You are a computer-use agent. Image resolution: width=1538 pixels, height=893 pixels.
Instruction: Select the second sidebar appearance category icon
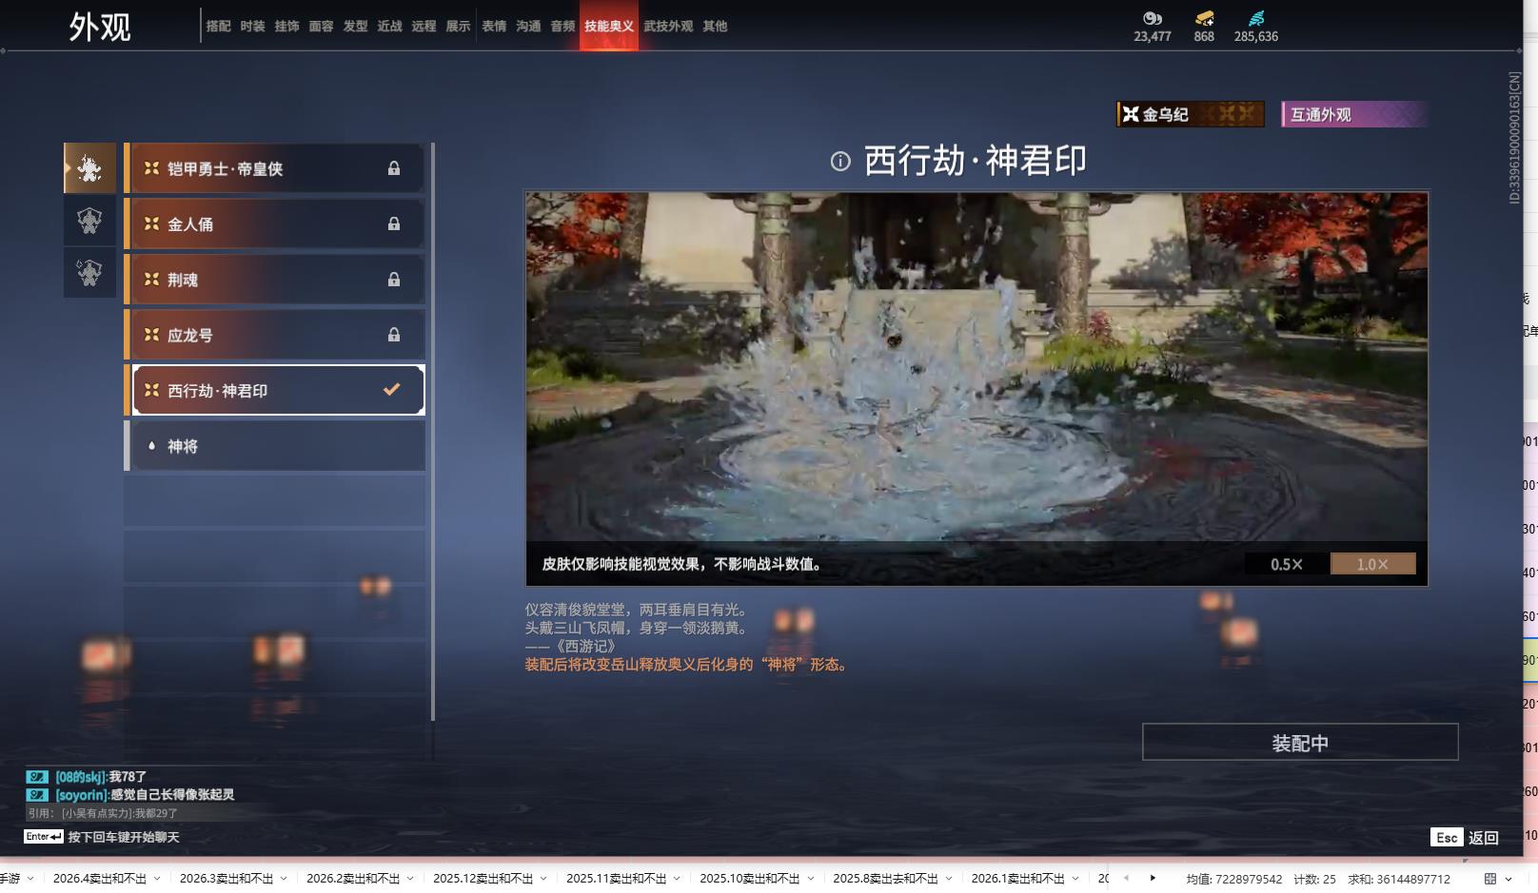(x=89, y=221)
